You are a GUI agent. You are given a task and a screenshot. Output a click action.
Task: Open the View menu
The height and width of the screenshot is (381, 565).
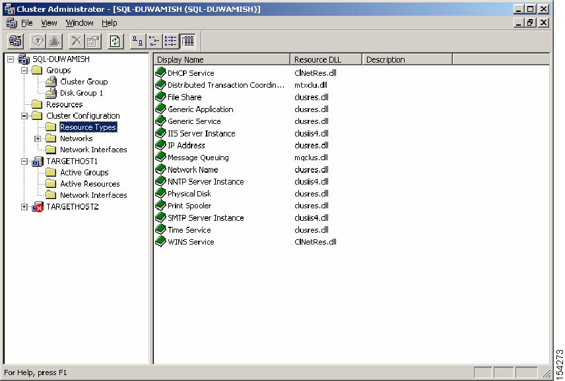click(x=49, y=23)
